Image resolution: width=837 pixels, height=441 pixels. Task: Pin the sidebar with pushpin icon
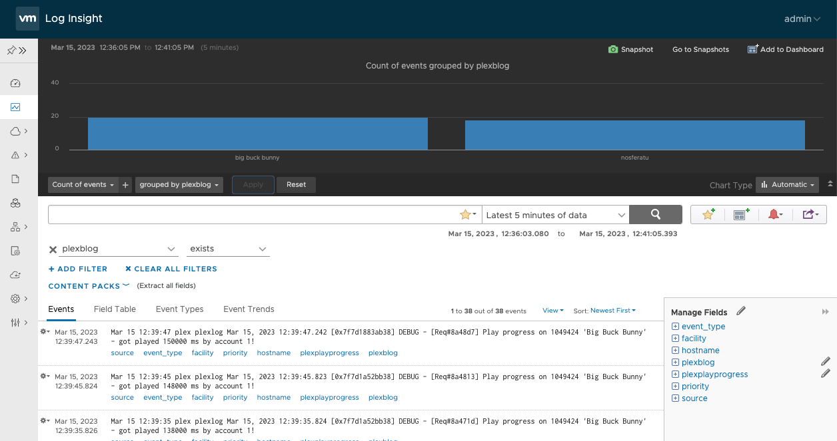(11, 50)
